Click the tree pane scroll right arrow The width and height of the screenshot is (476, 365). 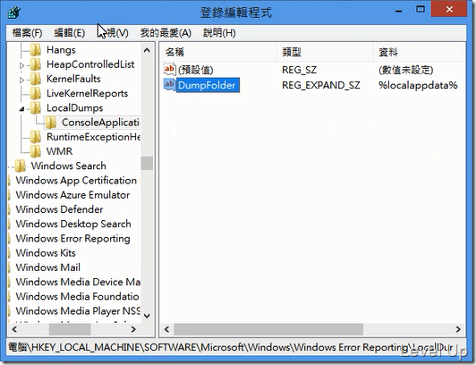click(133, 329)
